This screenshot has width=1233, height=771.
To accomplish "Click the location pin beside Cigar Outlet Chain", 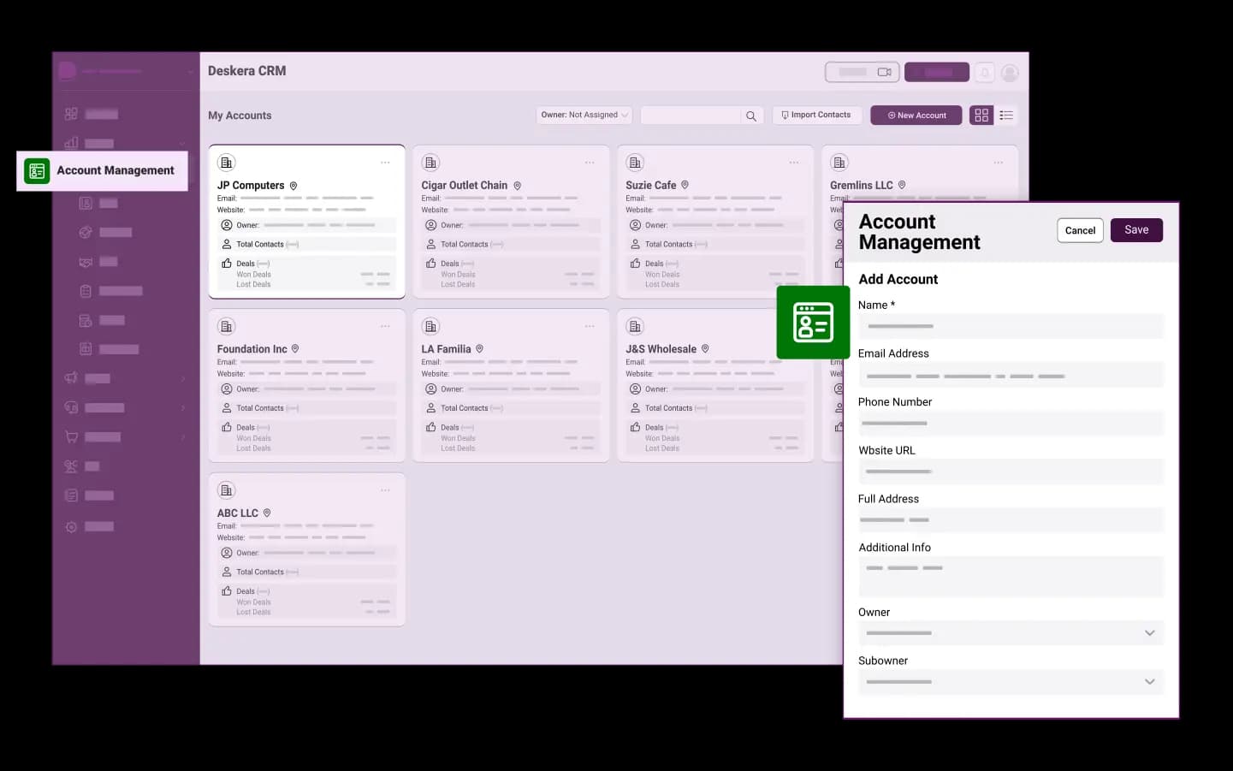I will [517, 186].
